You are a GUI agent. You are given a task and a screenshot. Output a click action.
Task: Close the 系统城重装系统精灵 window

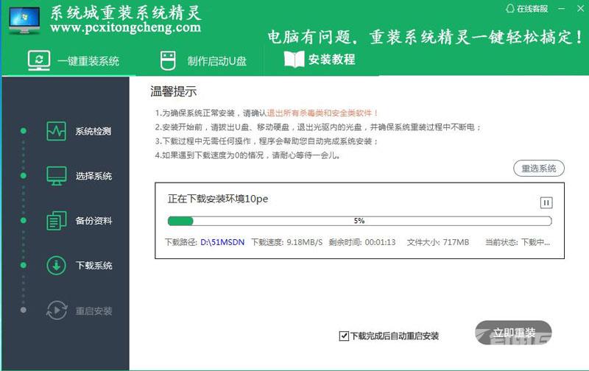point(580,8)
